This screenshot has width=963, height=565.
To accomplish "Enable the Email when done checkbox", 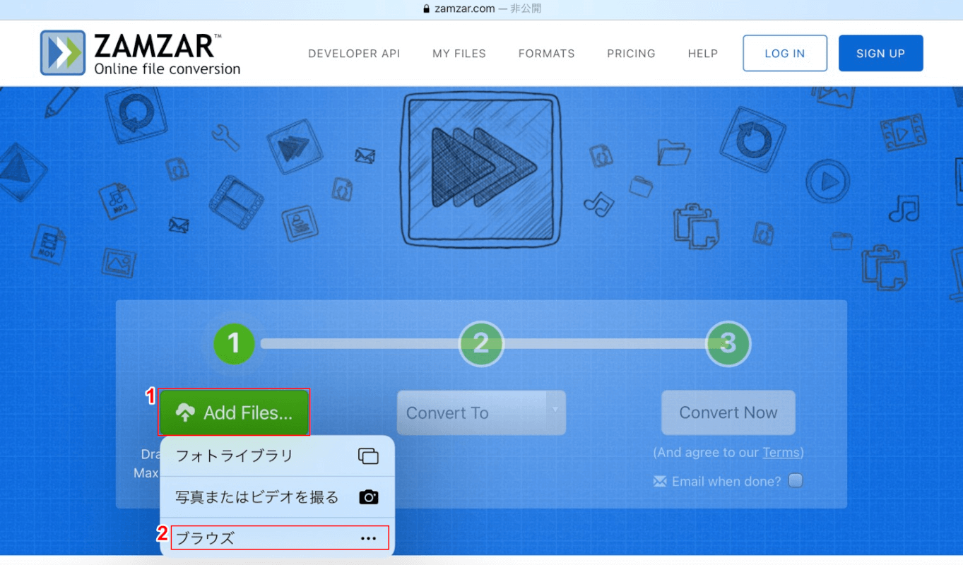I will click(796, 481).
